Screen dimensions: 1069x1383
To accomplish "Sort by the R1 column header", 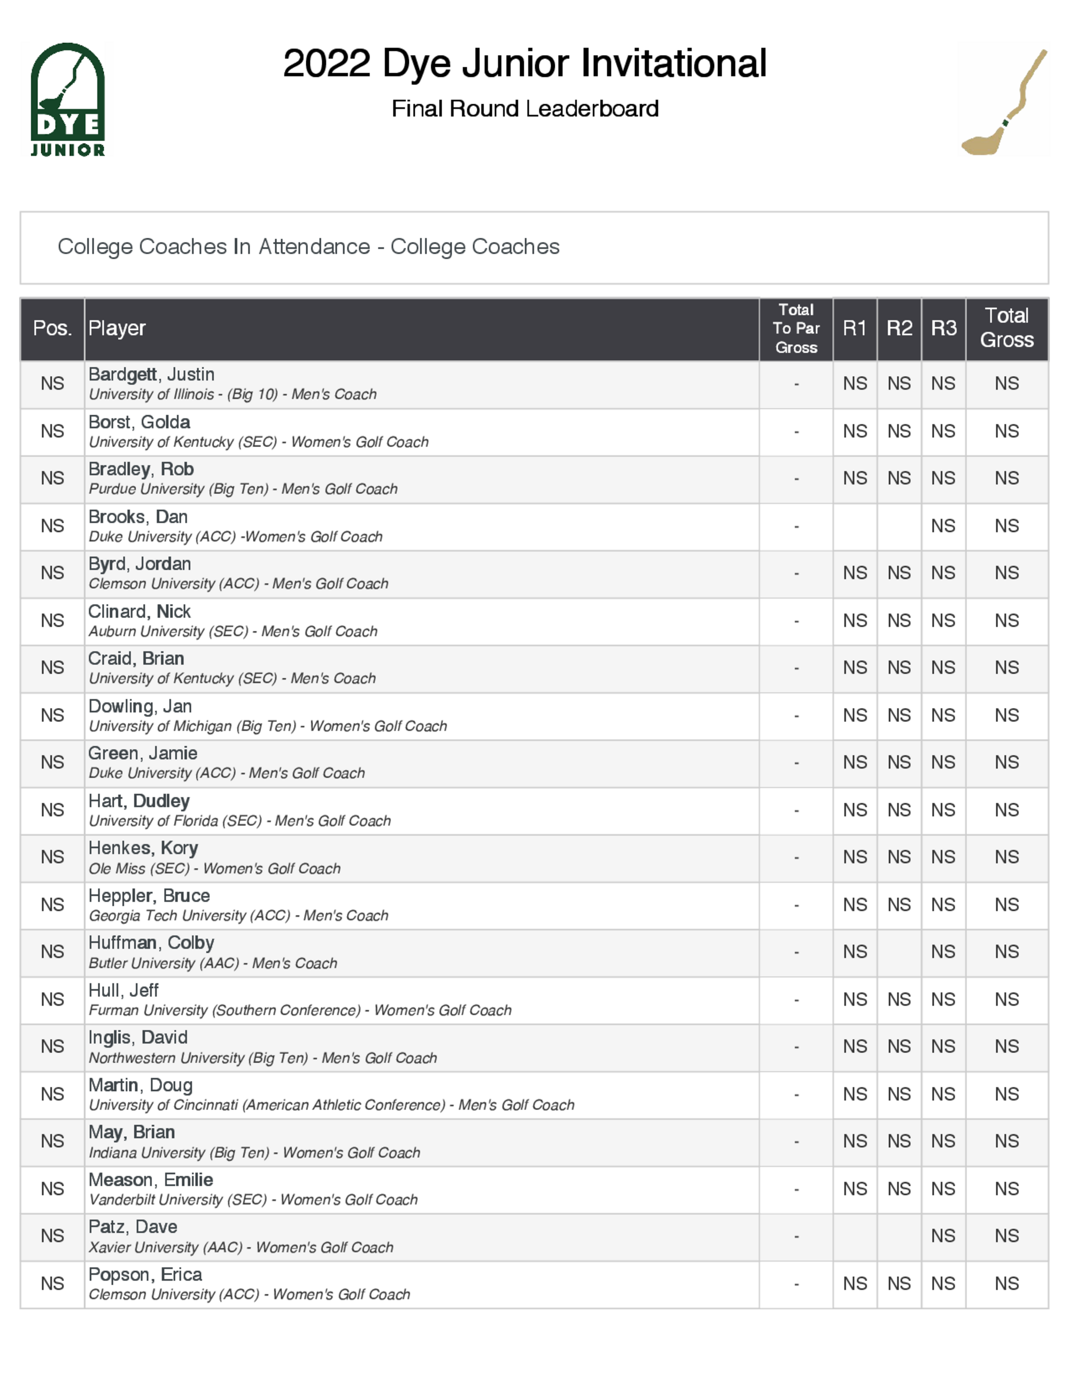I will (854, 328).
